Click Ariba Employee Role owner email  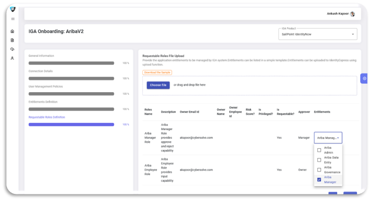click(196, 170)
